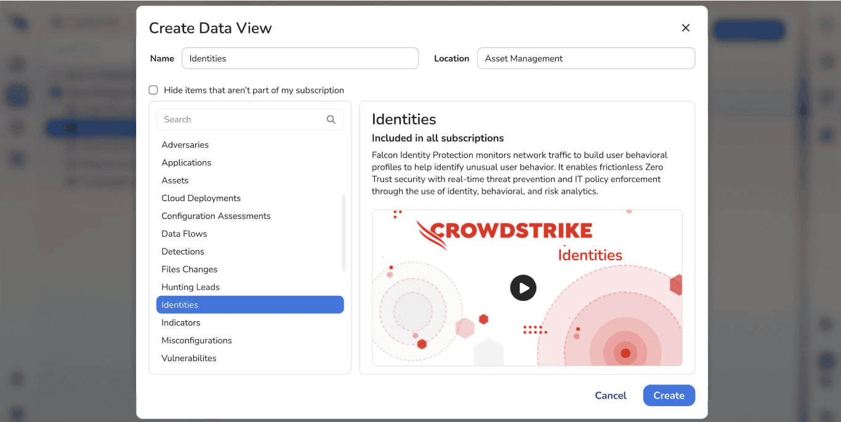Click the Name input field
This screenshot has height=422, width=841.
tap(300, 58)
